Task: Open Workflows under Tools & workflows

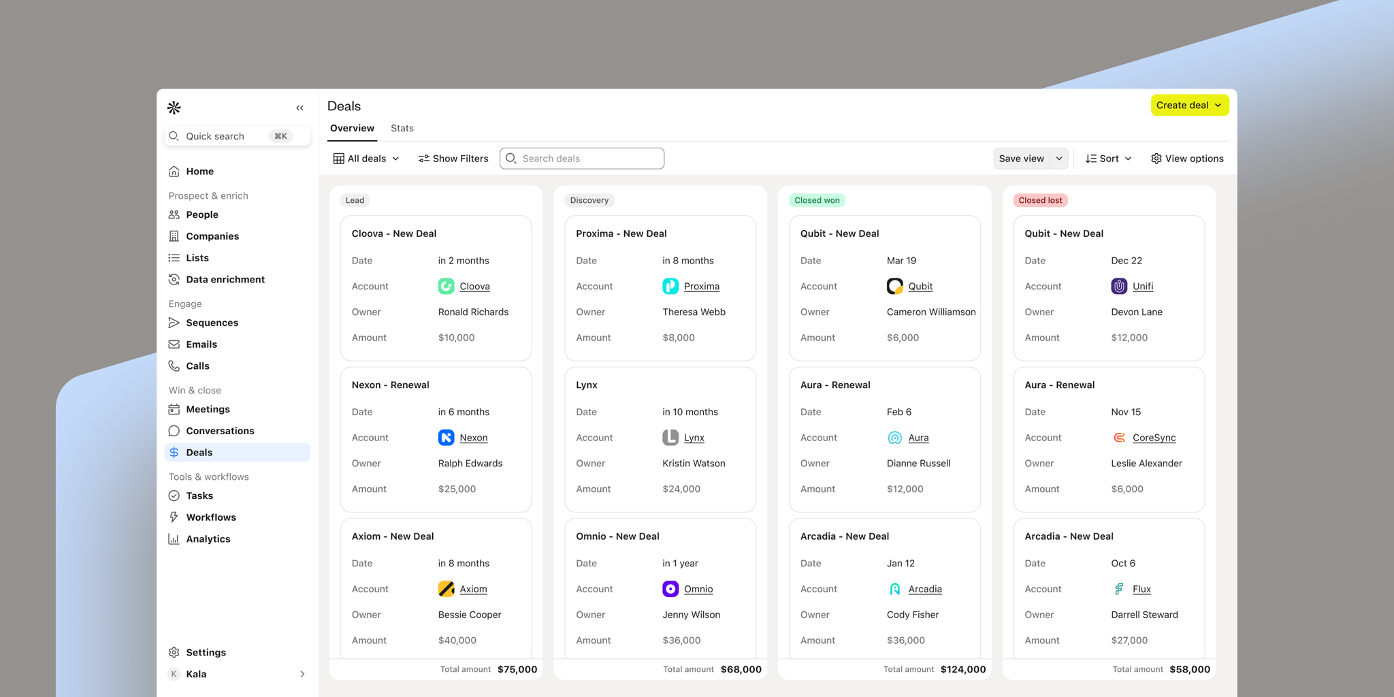Action: coord(211,517)
